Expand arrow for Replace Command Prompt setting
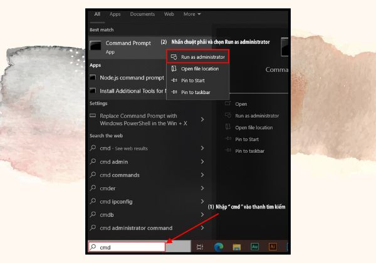The width and height of the screenshot is (376, 263). coord(202,119)
